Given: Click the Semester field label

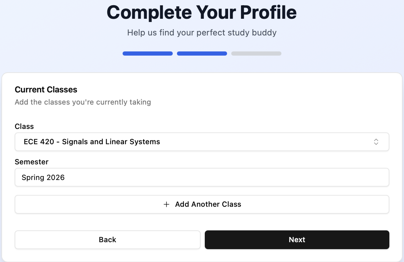Looking at the screenshot, I should pyautogui.click(x=32, y=162).
